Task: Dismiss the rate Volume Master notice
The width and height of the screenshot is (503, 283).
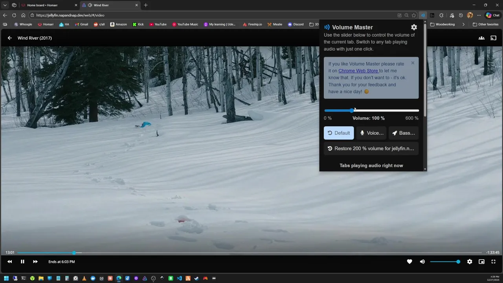Action: 413,63
